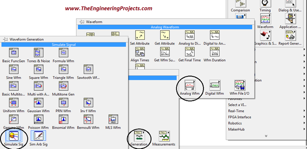
Task: Select the MLS Wfm icon
Action: coord(114,119)
